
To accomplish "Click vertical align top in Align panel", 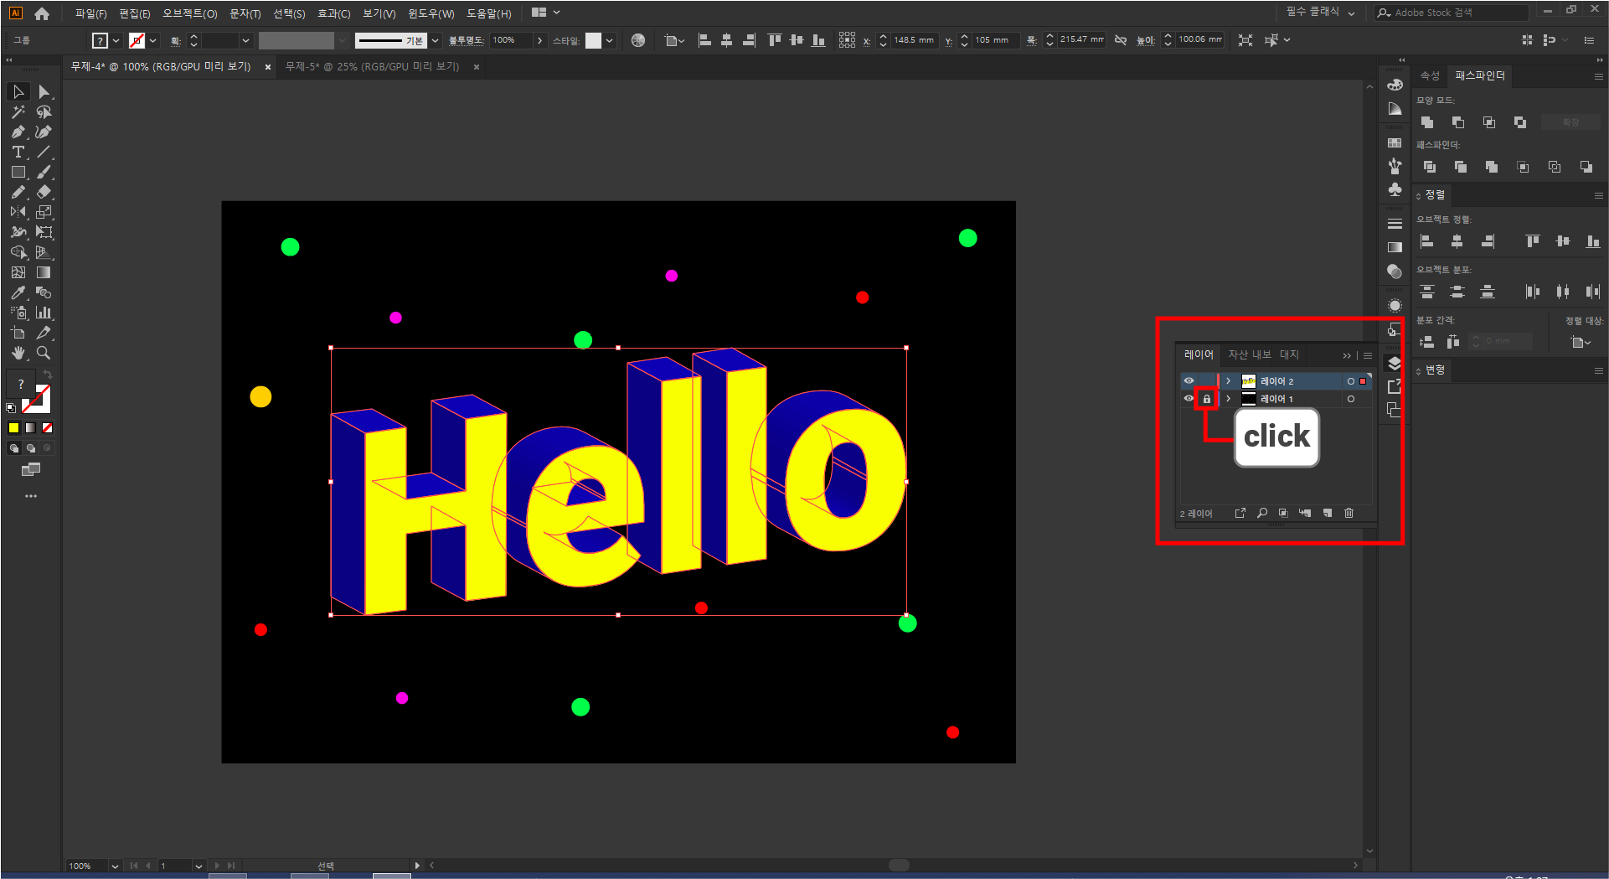I will click(x=1532, y=241).
